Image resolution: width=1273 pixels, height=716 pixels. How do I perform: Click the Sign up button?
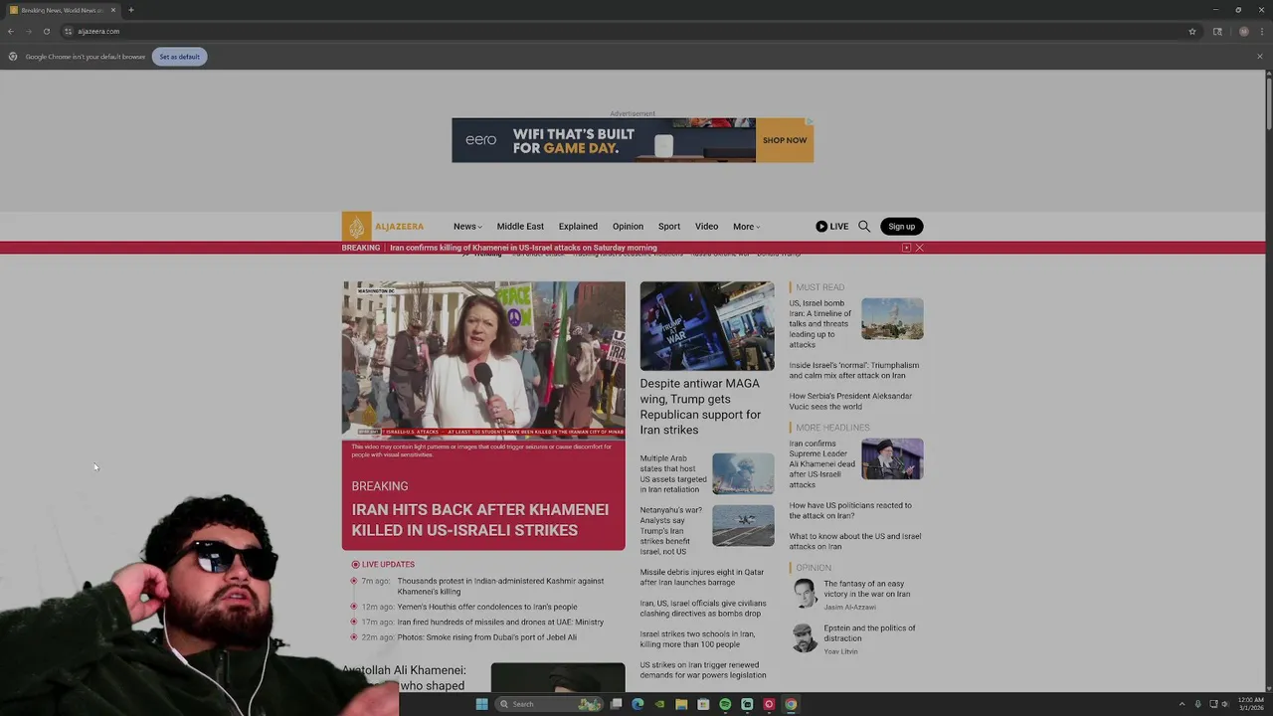click(x=901, y=227)
